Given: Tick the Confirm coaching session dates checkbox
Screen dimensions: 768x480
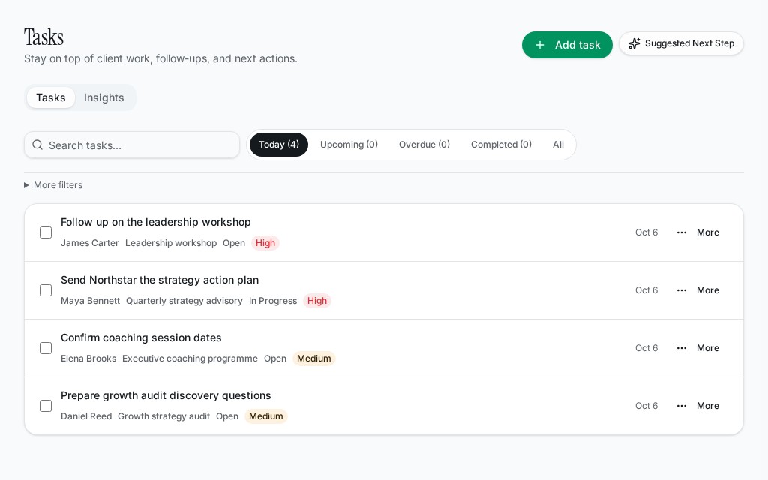Looking at the screenshot, I should point(46,348).
